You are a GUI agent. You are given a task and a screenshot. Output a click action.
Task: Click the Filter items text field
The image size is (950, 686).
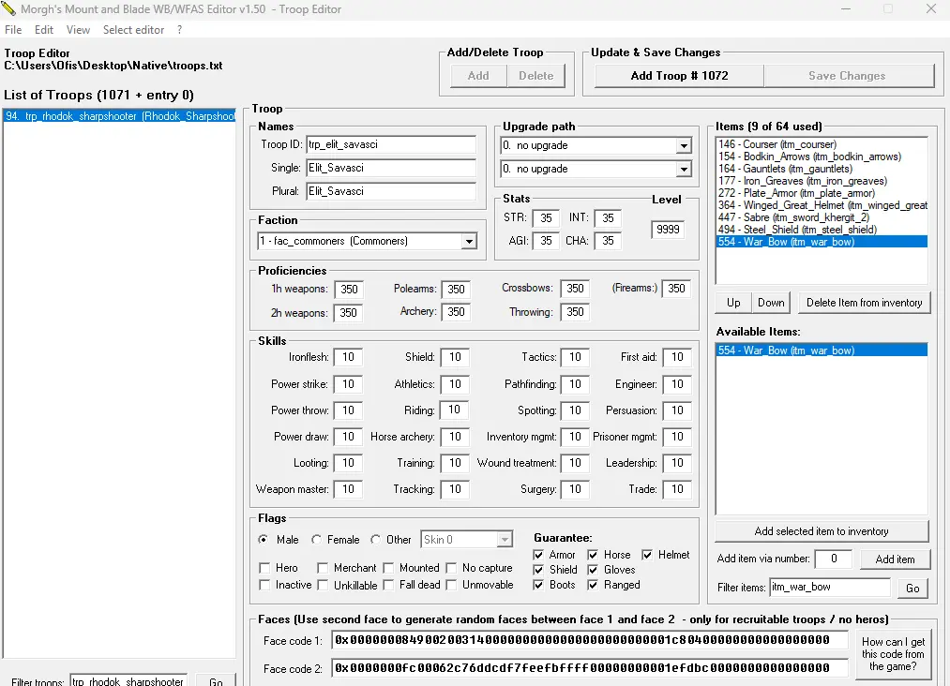(x=829, y=587)
